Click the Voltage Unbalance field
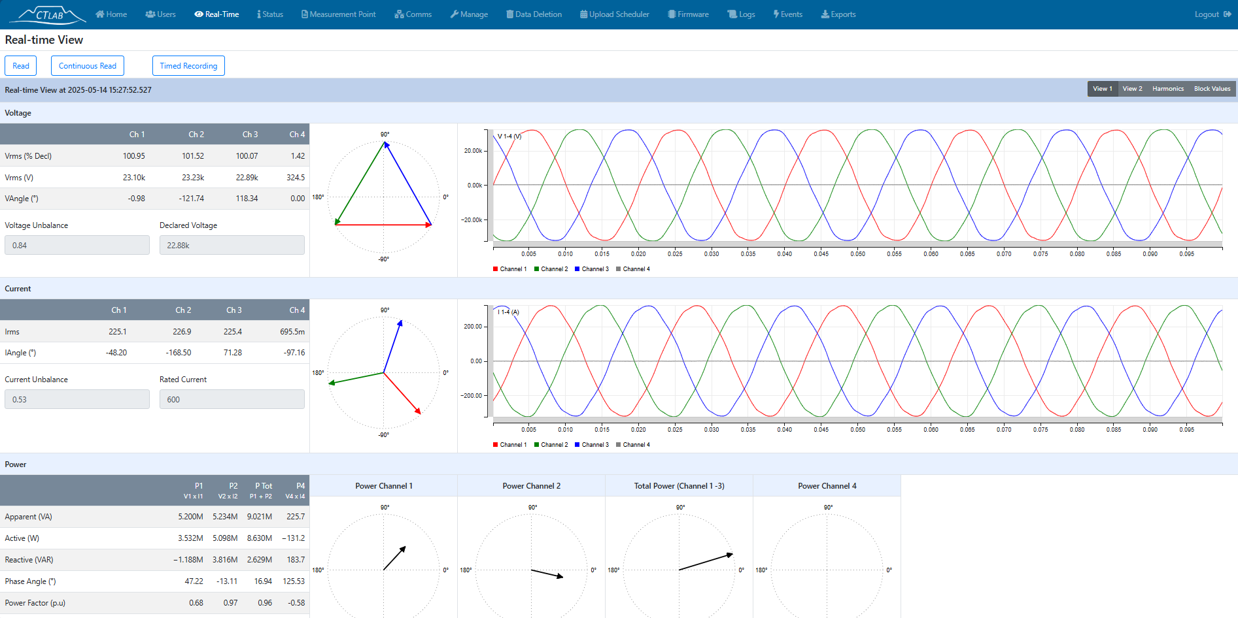 coord(77,245)
